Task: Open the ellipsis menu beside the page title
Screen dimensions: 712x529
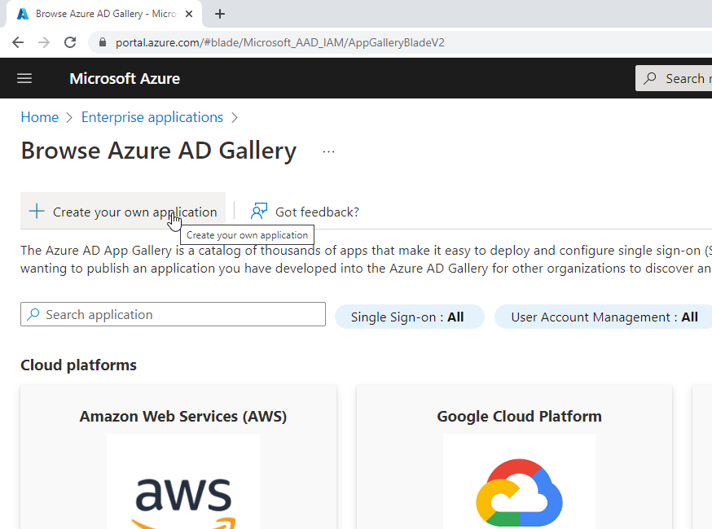Action: pos(328,152)
